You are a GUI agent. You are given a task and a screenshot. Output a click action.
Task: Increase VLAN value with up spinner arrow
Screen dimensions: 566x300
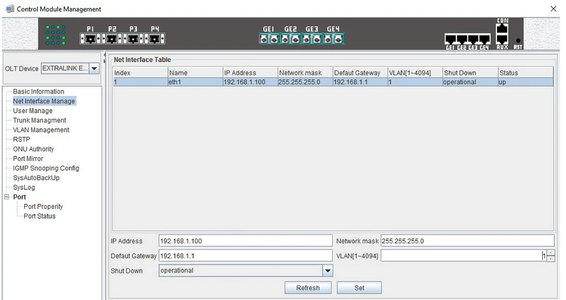point(551,253)
